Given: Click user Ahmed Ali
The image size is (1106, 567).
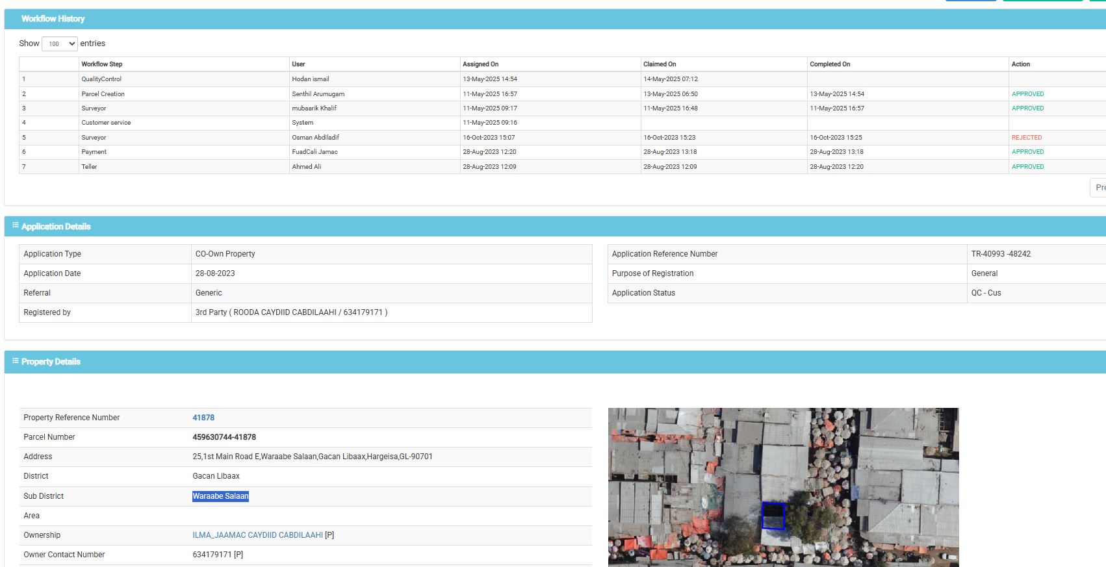Looking at the screenshot, I should point(307,167).
